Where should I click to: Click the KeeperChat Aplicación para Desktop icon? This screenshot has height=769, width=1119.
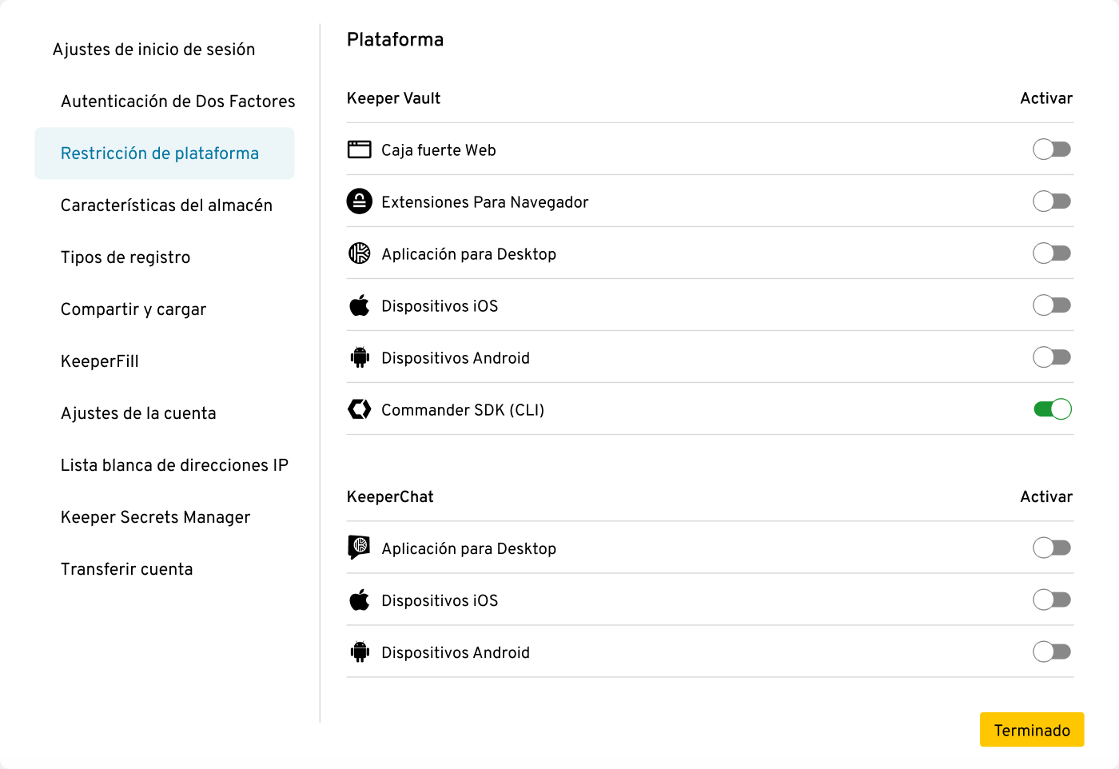click(x=360, y=548)
